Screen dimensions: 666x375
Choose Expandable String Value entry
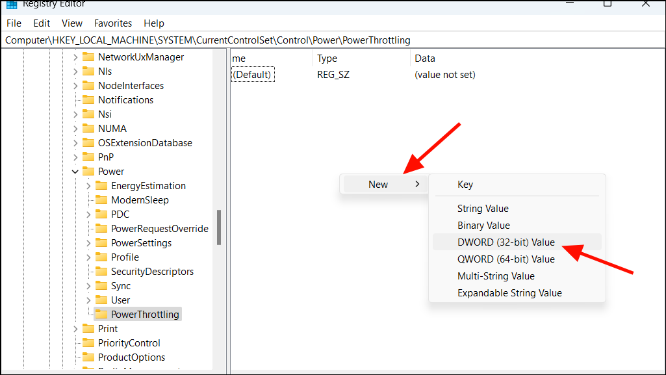tap(517, 293)
